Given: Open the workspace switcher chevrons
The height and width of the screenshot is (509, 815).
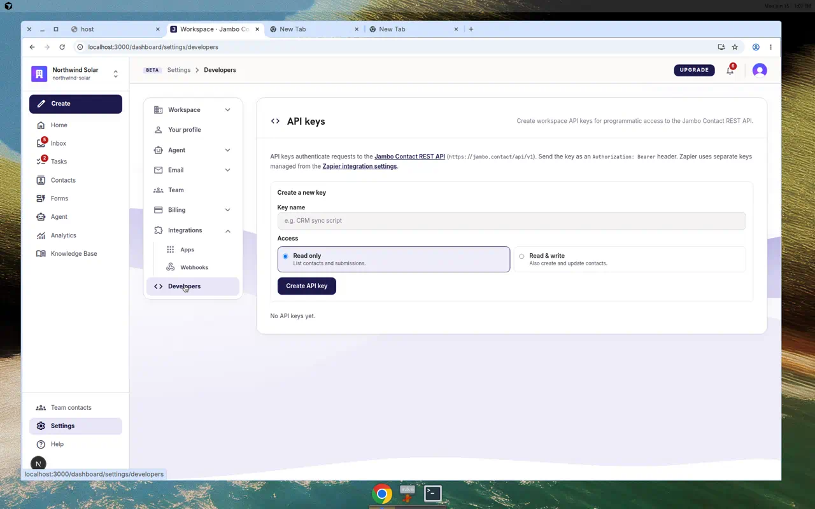Looking at the screenshot, I should tap(115, 74).
